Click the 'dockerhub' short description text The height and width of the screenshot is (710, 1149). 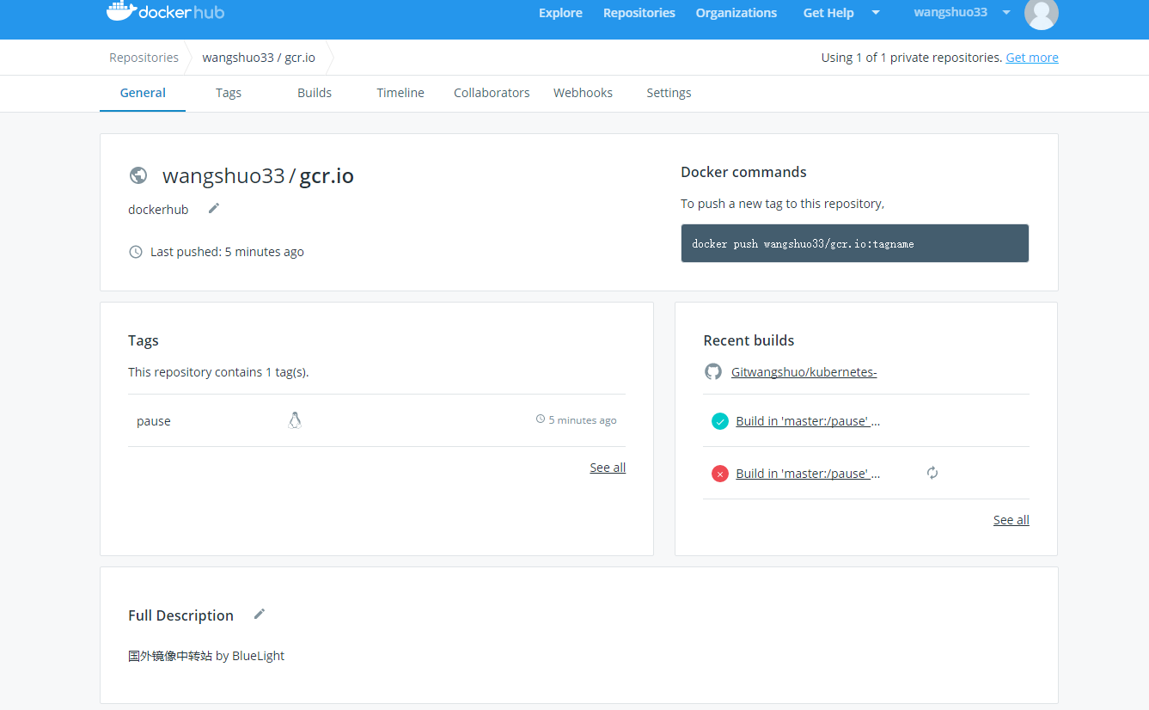tap(158, 210)
